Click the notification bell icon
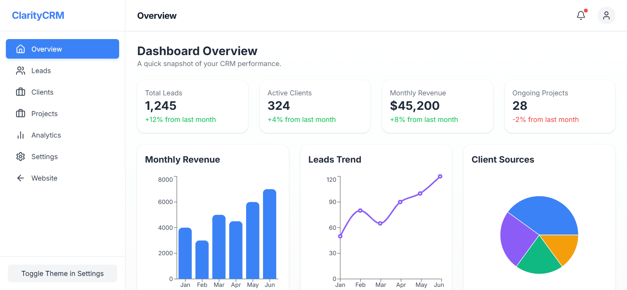The height and width of the screenshot is (290, 627). click(581, 16)
